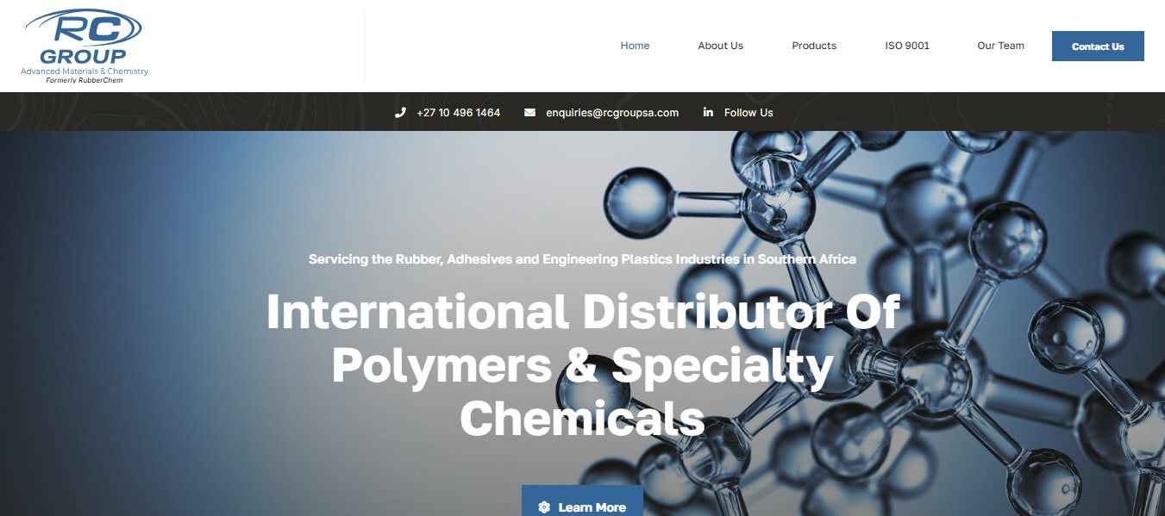This screenshot has height=516, width=1165.
Task: Open the ISO 9001 page
Action: point(907,46)
